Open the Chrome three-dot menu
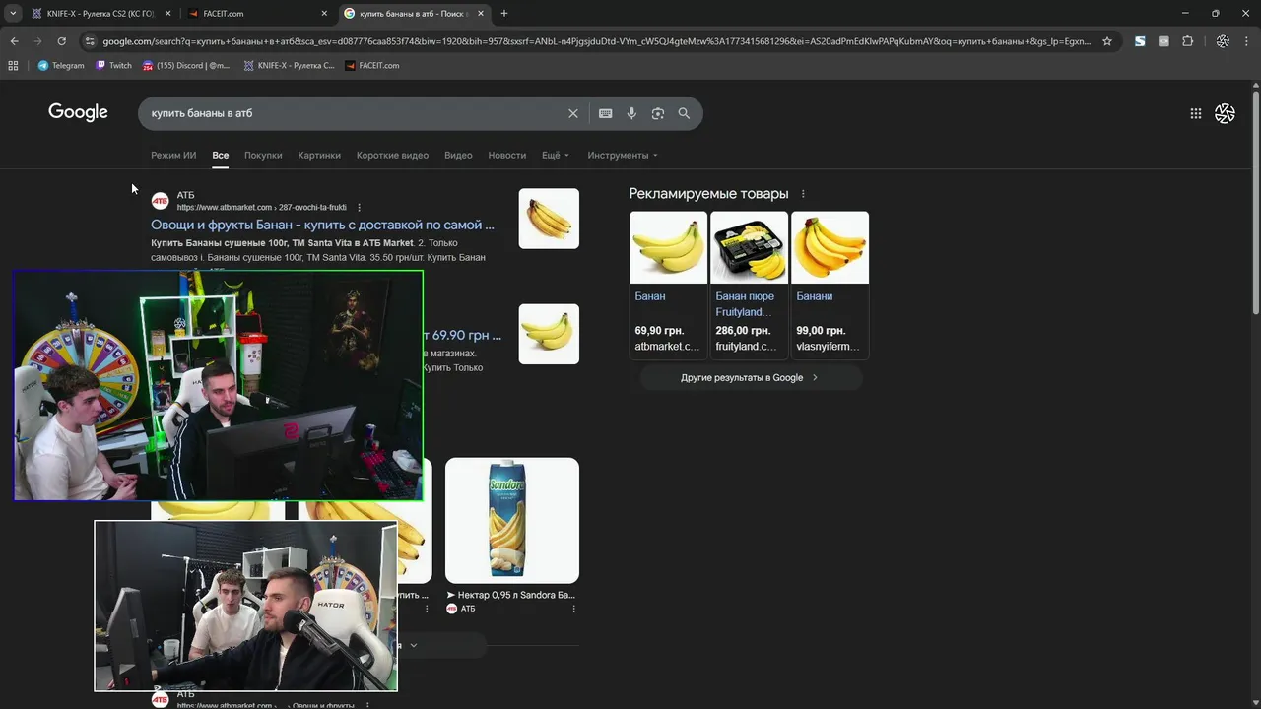 [x=1246, y=41]
